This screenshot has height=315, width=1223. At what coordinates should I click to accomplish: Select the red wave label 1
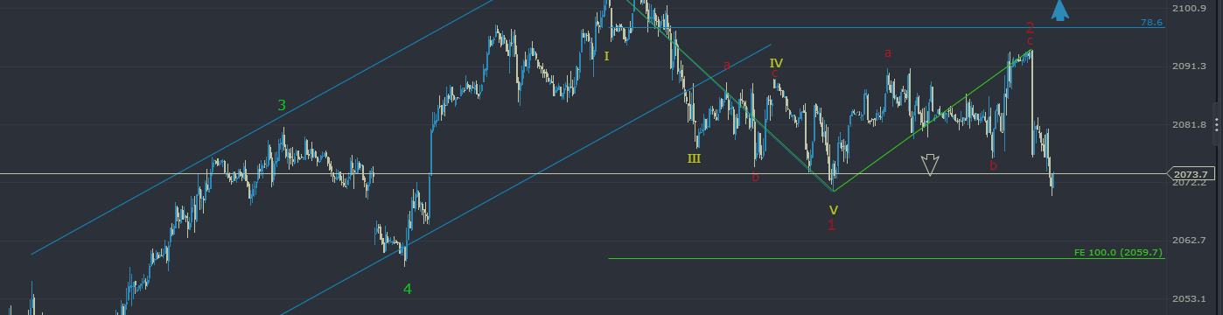[x=831, y=225]
